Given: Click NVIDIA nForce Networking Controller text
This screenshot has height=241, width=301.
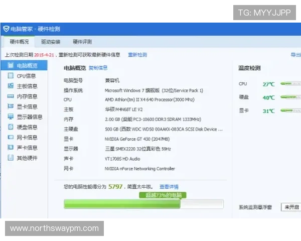Looking at the screenshot, I should click(x=140, y=169).
